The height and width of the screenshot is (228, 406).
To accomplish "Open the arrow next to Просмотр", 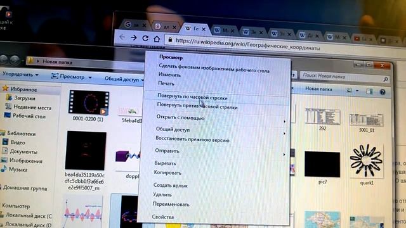I will pyautogui.click(x=90, y=77).
